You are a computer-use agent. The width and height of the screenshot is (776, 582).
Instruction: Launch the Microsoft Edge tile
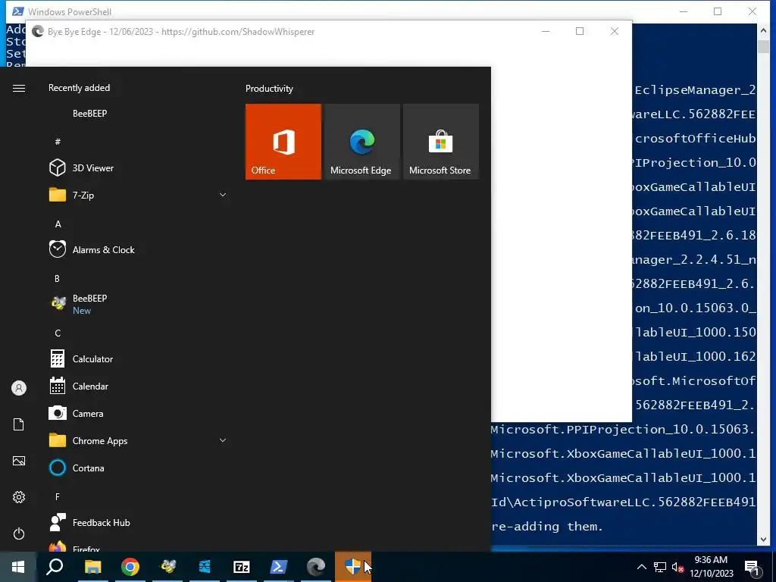point(361,142)
